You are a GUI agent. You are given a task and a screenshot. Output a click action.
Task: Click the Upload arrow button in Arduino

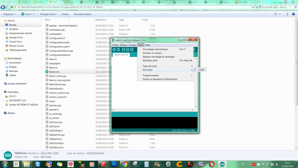pos(118,50)
